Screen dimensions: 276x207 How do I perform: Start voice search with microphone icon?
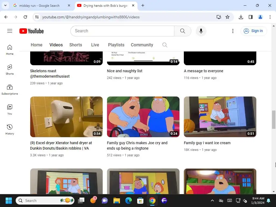pyautogui.click(x=201, y=31)
